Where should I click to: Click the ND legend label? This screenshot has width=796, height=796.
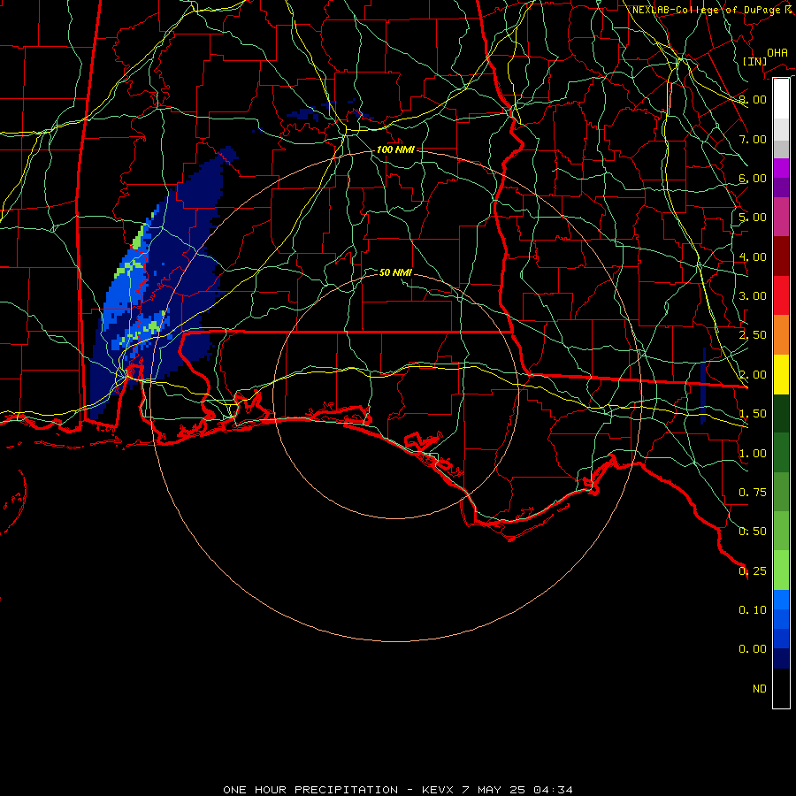click(x=760, y=689)
